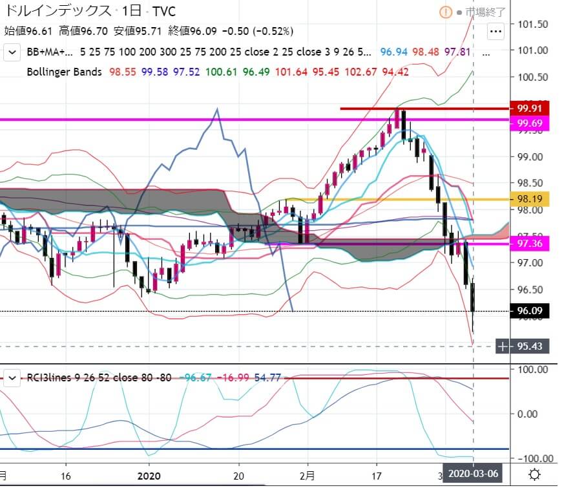Click the green 96.49 Bollinger value
564x488 pixels.
pyautogui.click(x=256, y=72)
